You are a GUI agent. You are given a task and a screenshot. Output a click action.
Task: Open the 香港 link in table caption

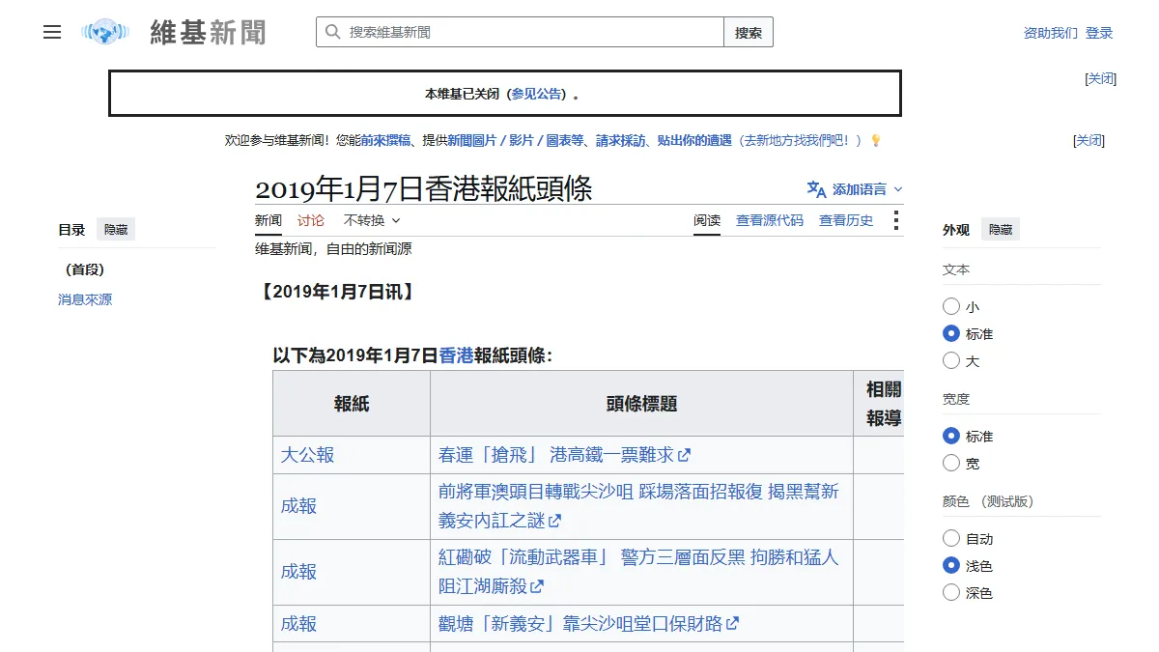(456, 355)
